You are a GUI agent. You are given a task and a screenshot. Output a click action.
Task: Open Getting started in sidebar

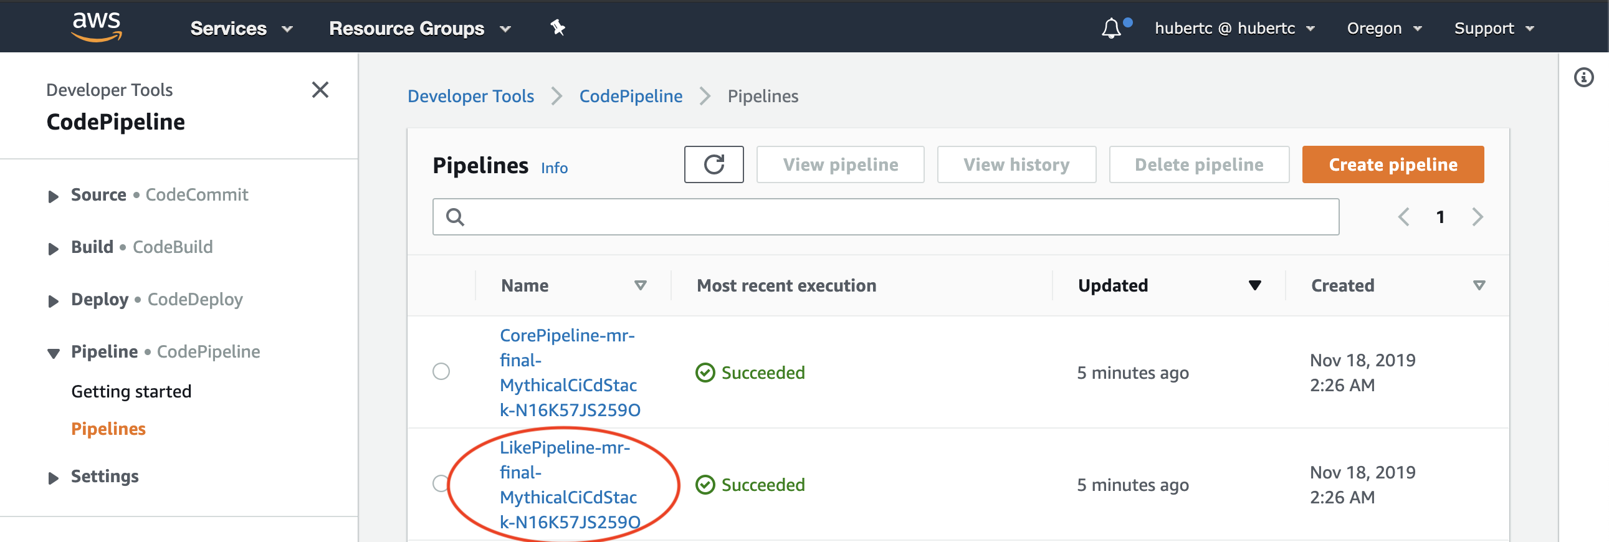pyautogui.click(x=131, y=391)
